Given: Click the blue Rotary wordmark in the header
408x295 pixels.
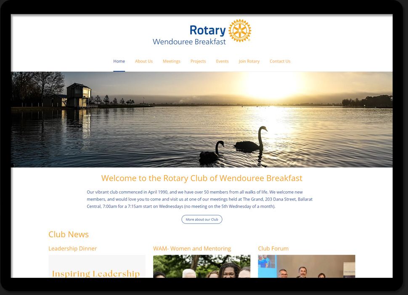Looking at the screenshot, I should (207, 30).
